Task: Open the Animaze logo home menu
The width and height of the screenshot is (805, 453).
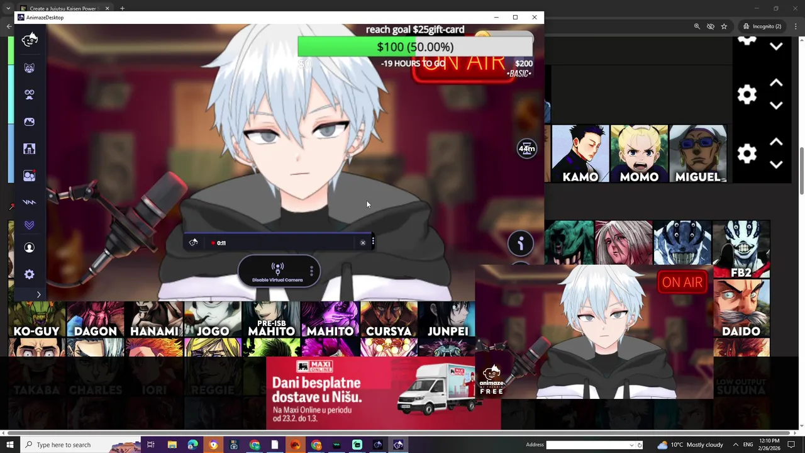Action: point(29,40)
